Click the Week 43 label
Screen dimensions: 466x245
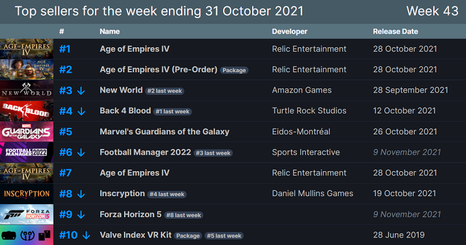click(x=431, y=11)
